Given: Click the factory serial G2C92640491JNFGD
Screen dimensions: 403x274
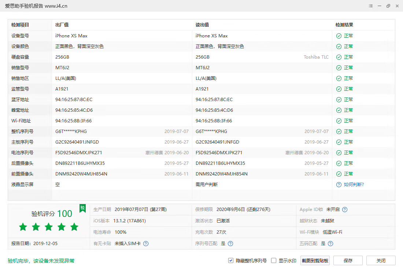Looking at the screenshot, I should 77,142.
